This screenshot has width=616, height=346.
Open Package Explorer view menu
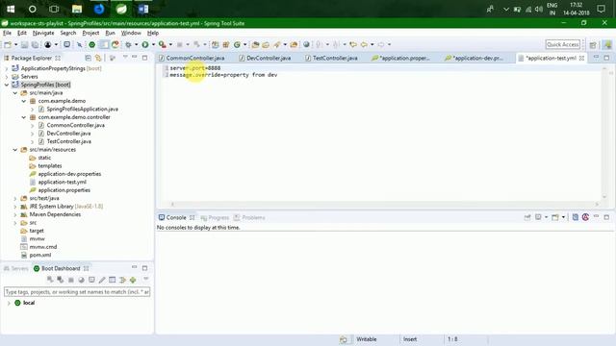[x=125, y=58]
